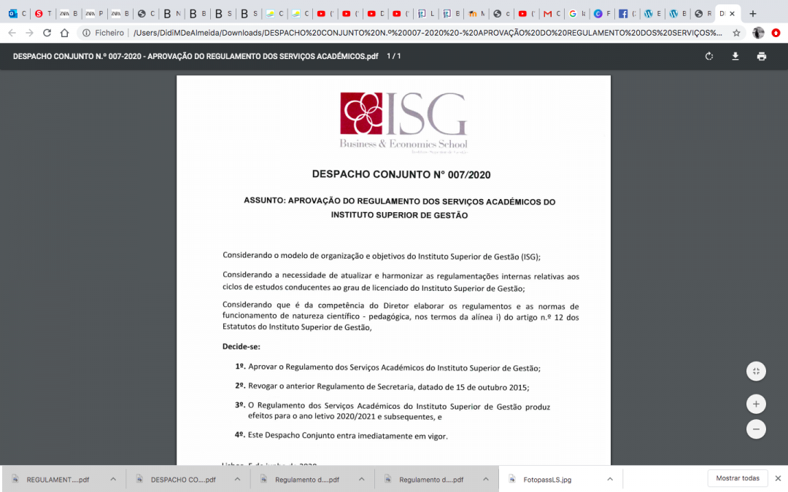This screenshot has height=492, width=788.
Task: Reload the current page
Action: pyautogui.click(x=47, y=32)
